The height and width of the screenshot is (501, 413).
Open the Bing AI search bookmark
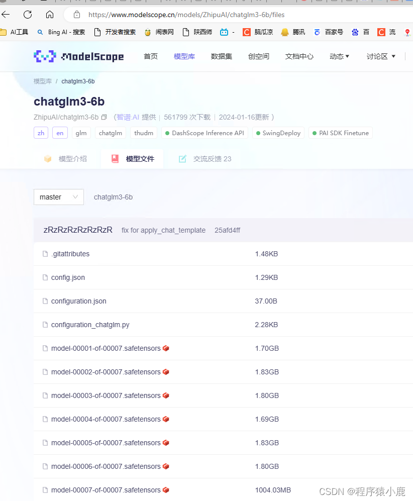(x=61, y=32)
